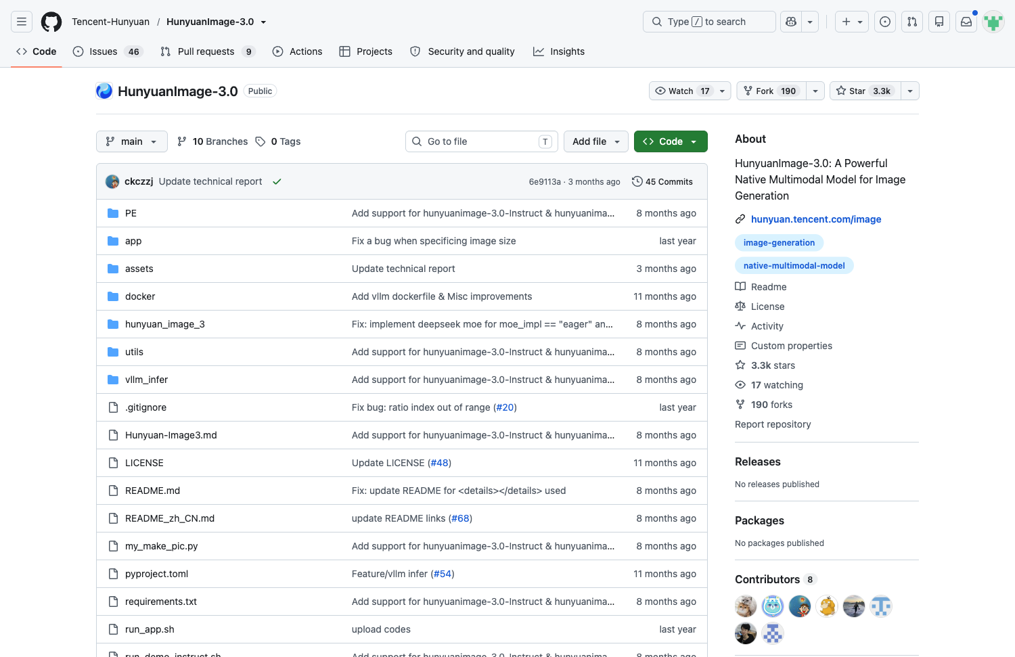This screenshot has height=657, width=1015.
Task: Click the Go to file search field
Action: point(482,141)
